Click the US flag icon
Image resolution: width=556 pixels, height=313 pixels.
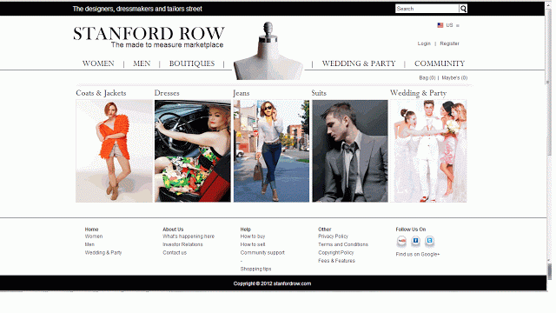tap(440, 25)
